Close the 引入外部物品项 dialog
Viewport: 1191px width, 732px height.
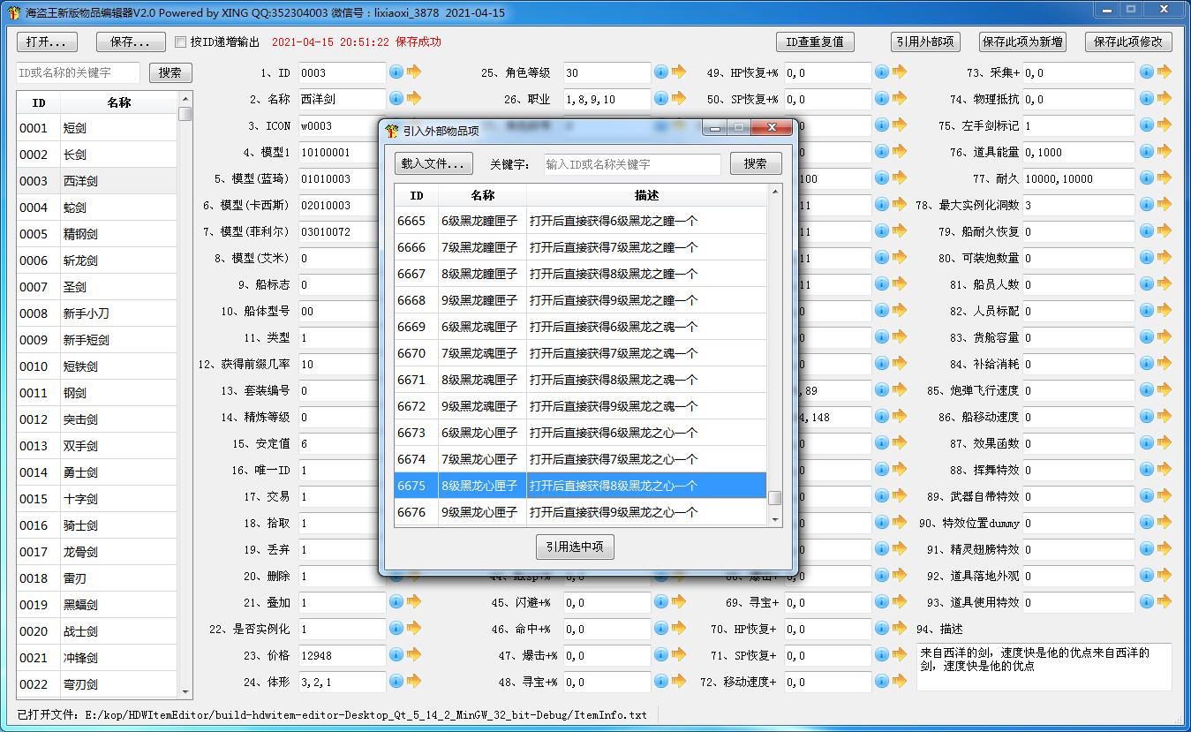coord(772,128)
